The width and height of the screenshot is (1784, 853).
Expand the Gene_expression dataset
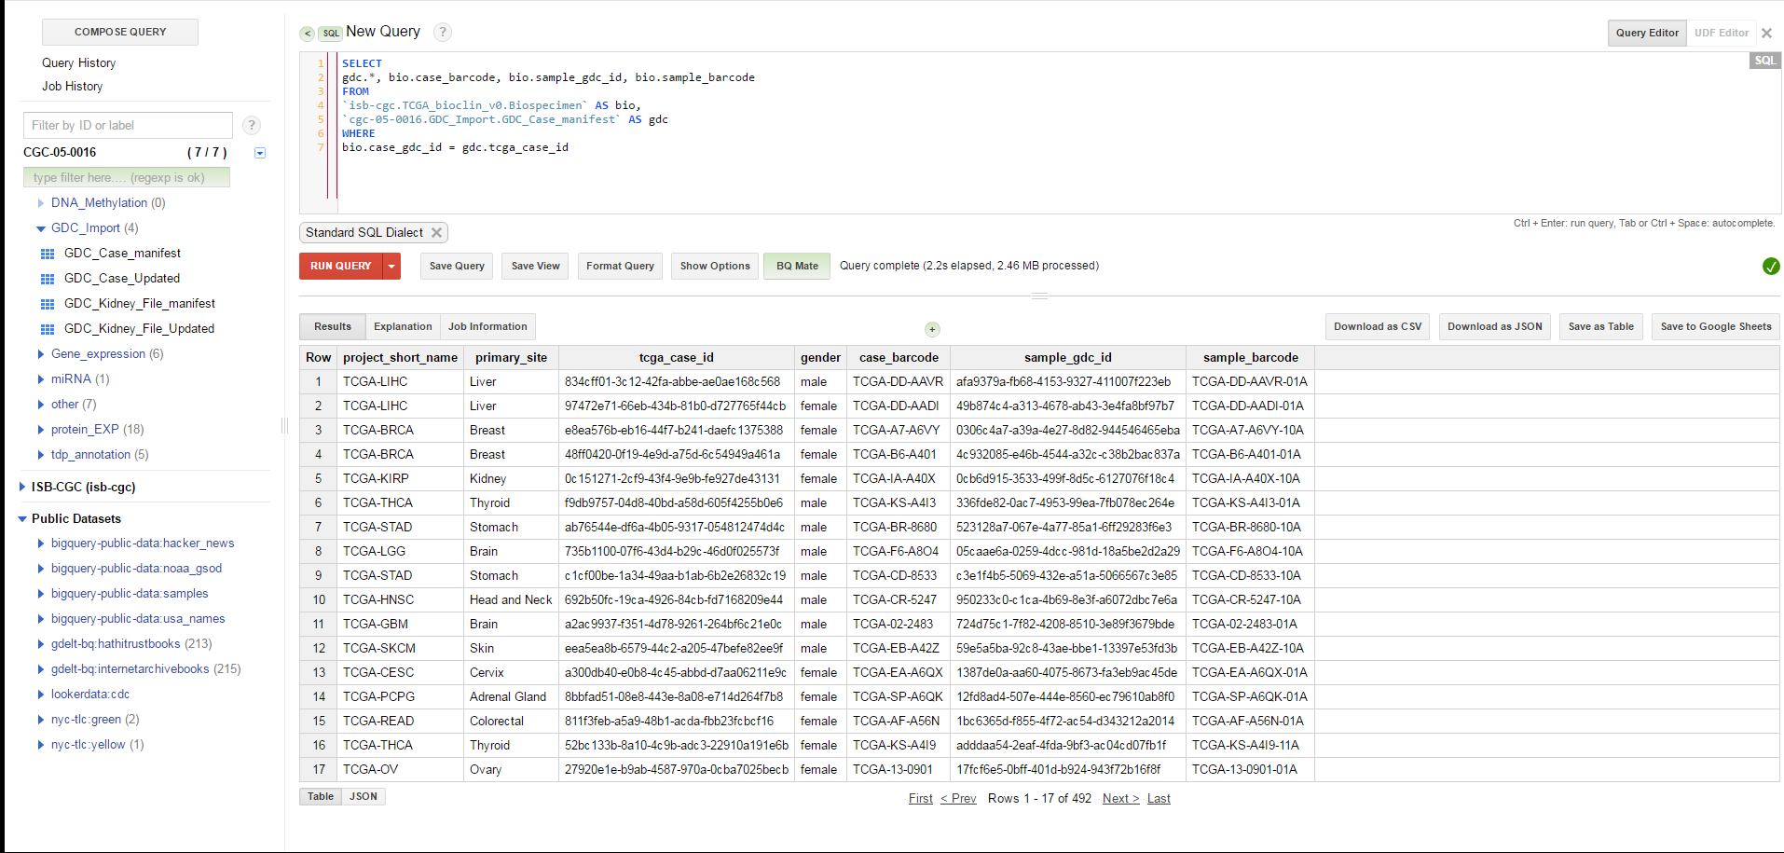pyautogui.click(x=40, y=354)
